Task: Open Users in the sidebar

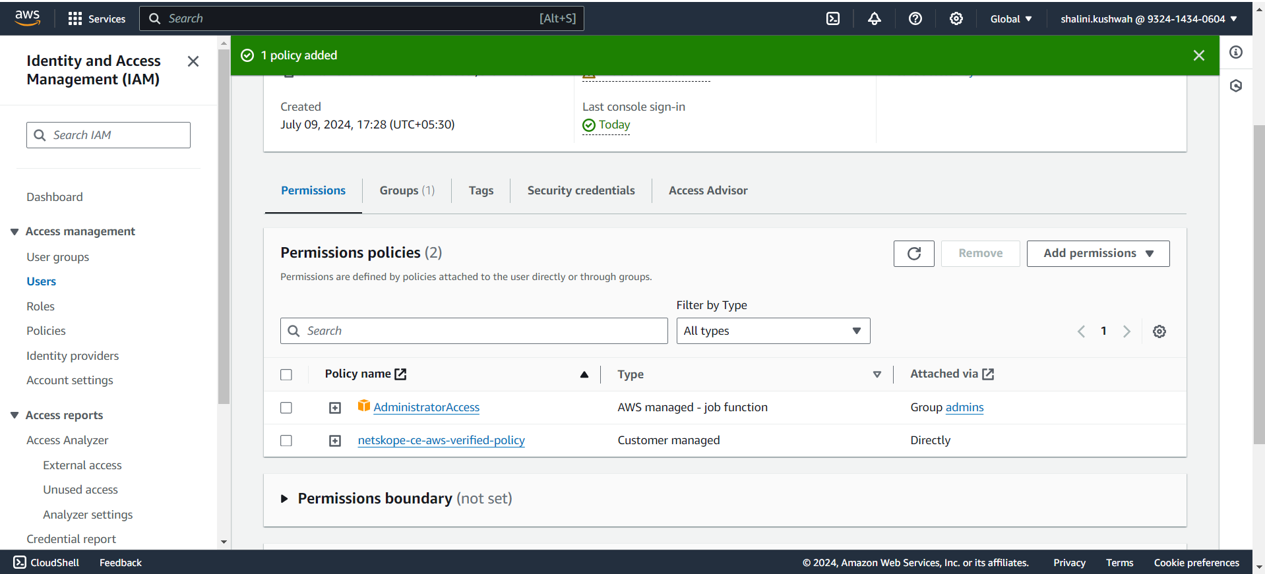Action: click(x=41, y=281)
